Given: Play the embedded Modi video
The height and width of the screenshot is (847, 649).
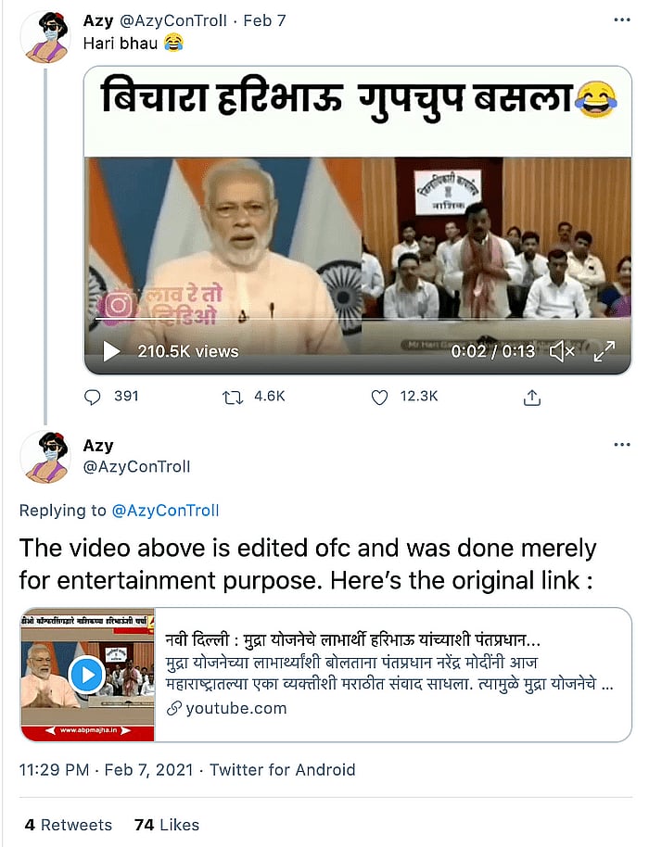Looking at the screenshot, I should pyautogui.click(x=111, y=351).
